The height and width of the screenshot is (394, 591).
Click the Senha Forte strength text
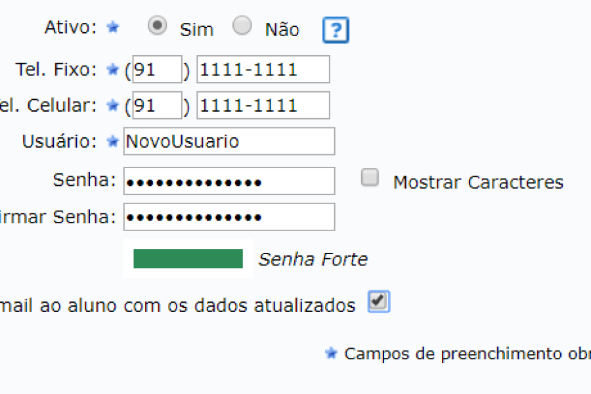[x=313, y=259]
